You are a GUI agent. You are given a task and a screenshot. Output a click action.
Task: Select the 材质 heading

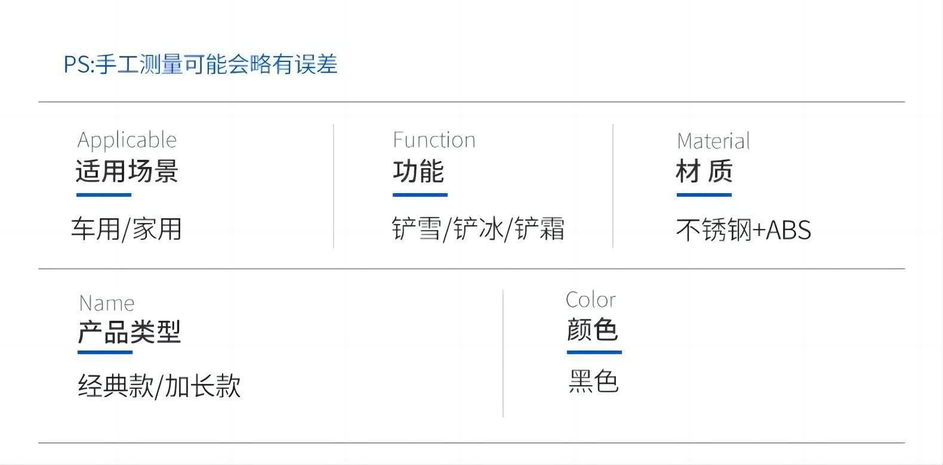click(x=704, y=172)
